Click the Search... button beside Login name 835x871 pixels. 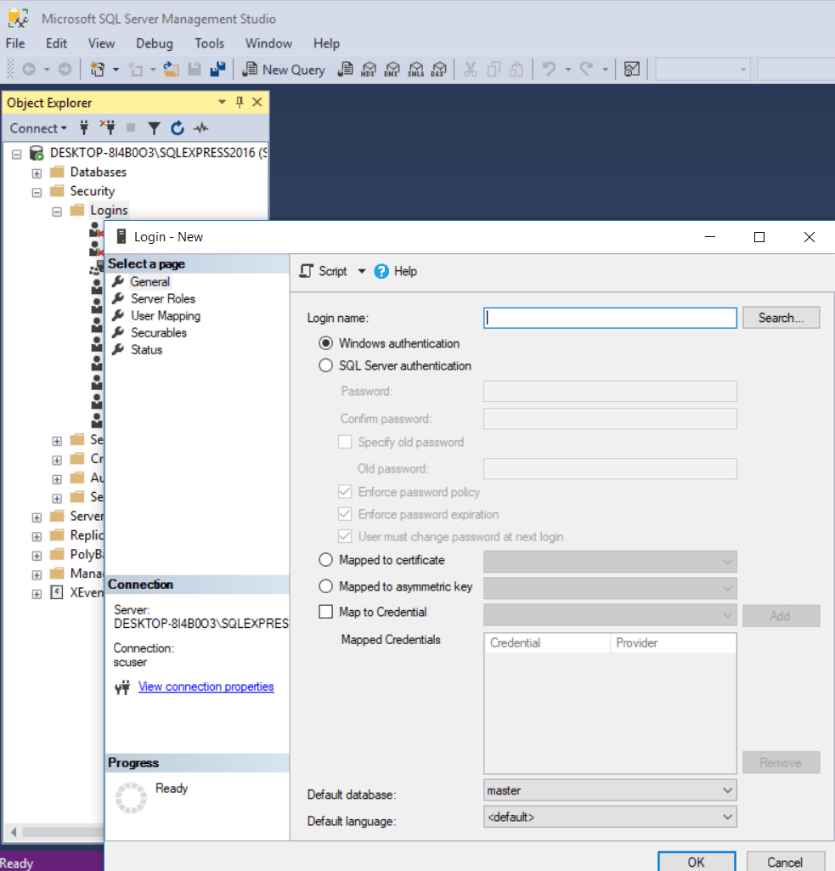coord(781,318)
